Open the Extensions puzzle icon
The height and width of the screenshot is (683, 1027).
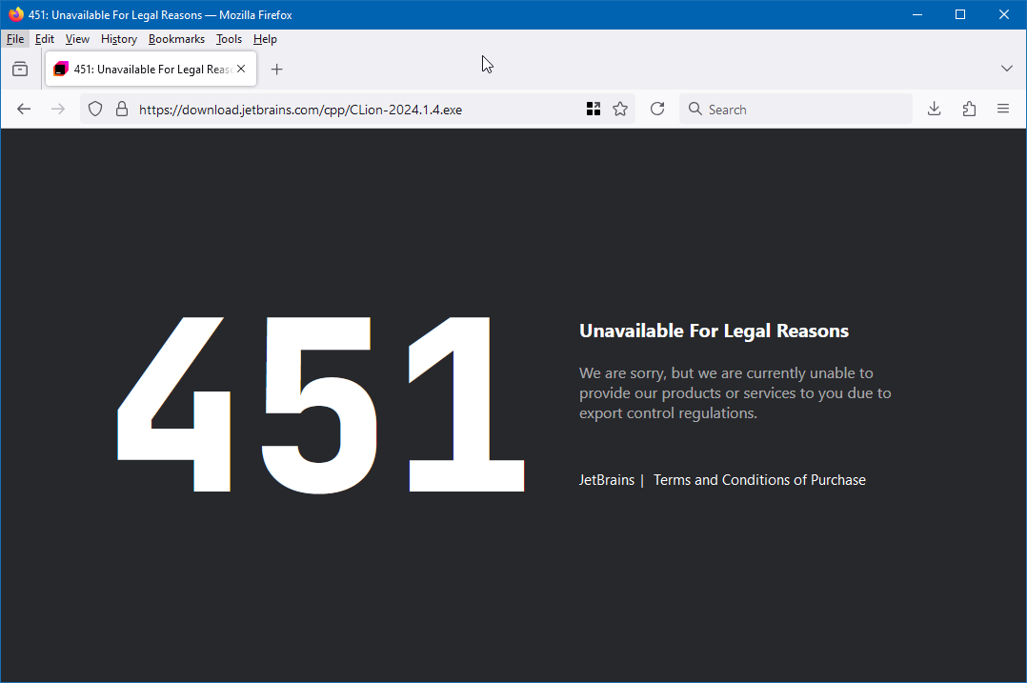click(x=970, y=109)
